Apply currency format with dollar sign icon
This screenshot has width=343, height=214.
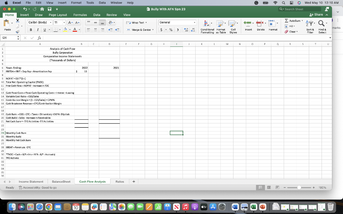pos(161,30)
